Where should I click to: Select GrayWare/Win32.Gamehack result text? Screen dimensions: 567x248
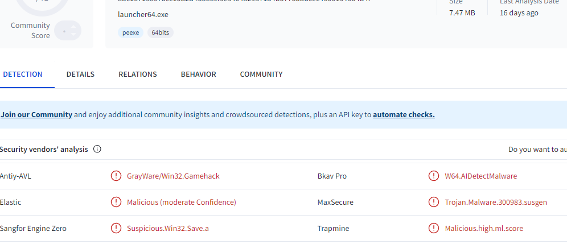pos(173,176)
